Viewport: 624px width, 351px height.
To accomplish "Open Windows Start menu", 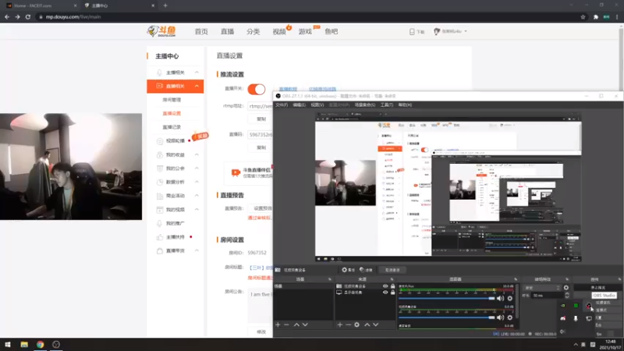I will click(8, 344).
